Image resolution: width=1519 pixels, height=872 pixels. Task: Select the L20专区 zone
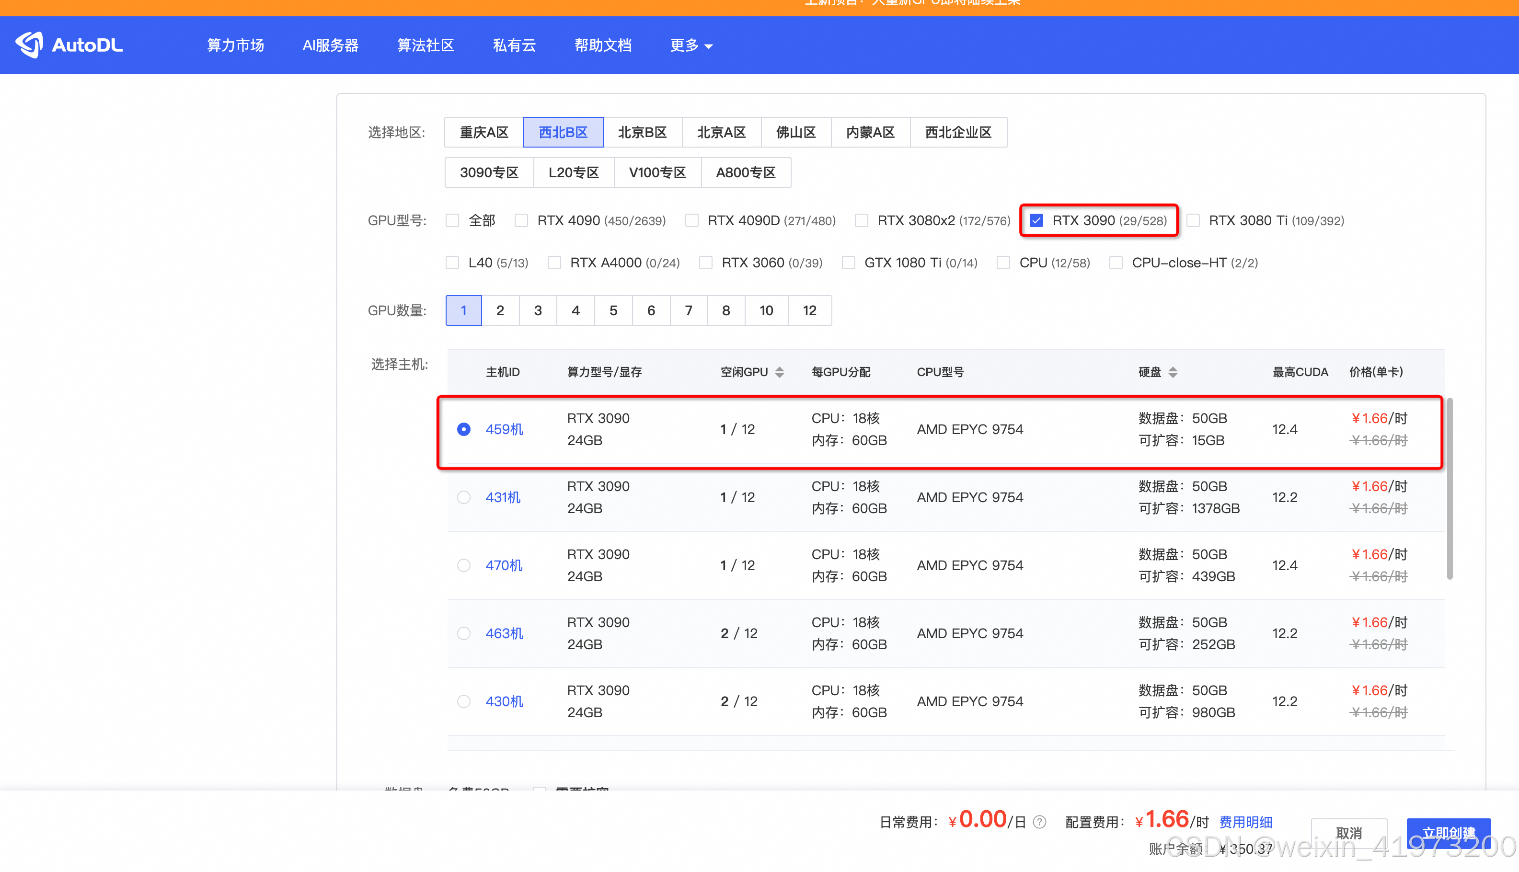coord(574,172)
